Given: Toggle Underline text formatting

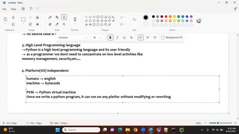Looking at the screenshot, I should tap(124, 38).
